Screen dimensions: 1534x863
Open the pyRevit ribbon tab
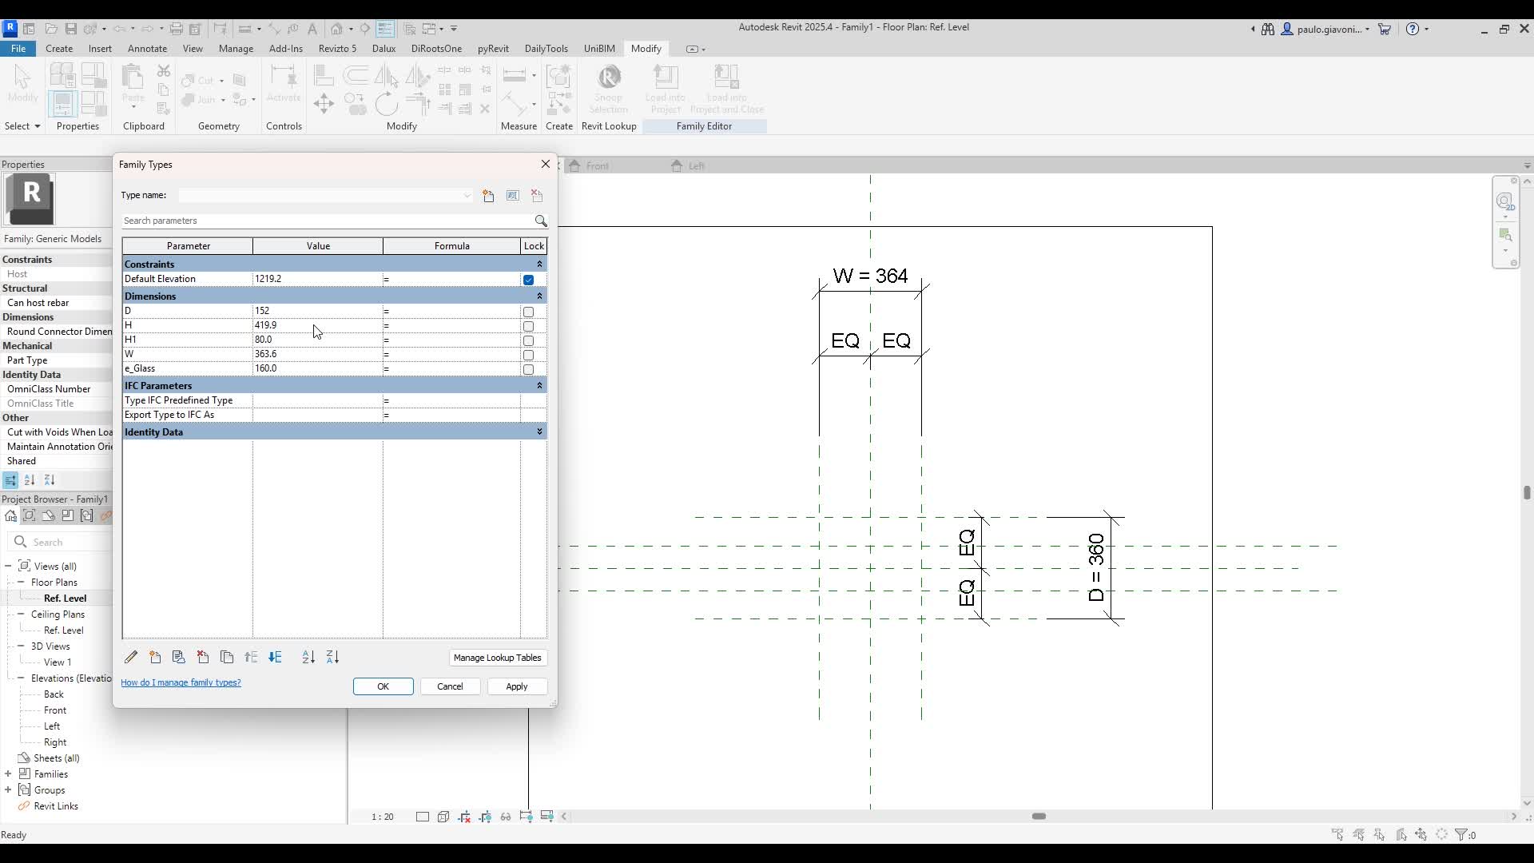[493, 49]
